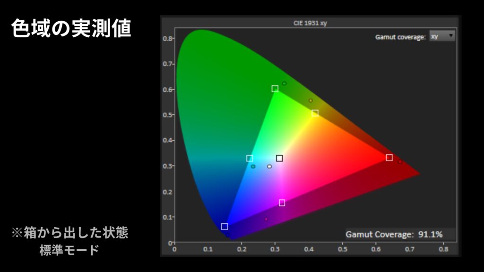Click the 色域の実測値 heading text
This screenshot has height=272, width=484.
71,28
